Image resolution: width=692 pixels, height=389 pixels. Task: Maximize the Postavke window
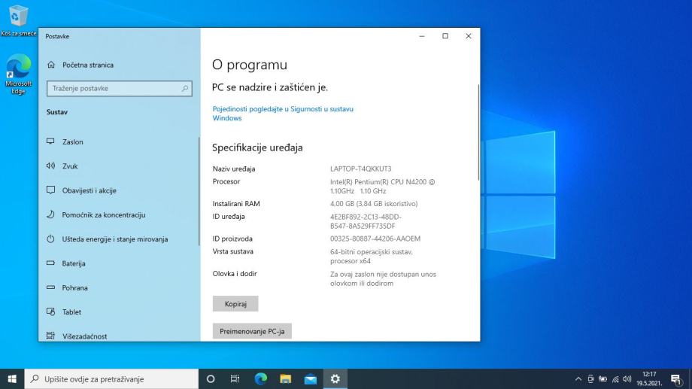(x=445, y=36)
